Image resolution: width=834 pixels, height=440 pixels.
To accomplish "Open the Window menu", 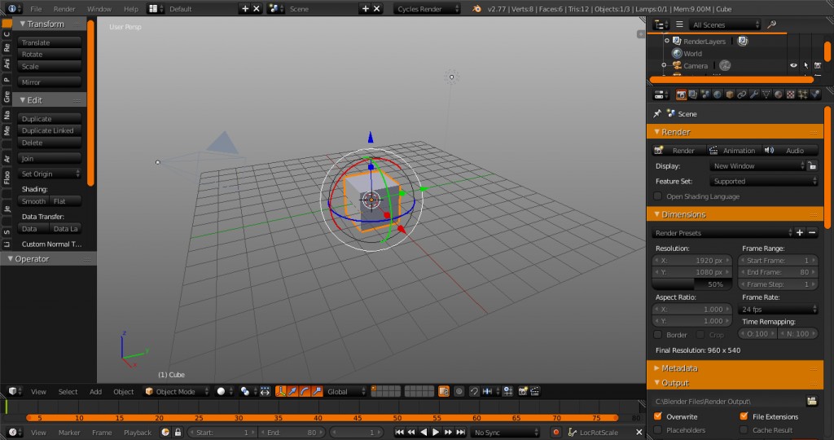I will (99, 9).
